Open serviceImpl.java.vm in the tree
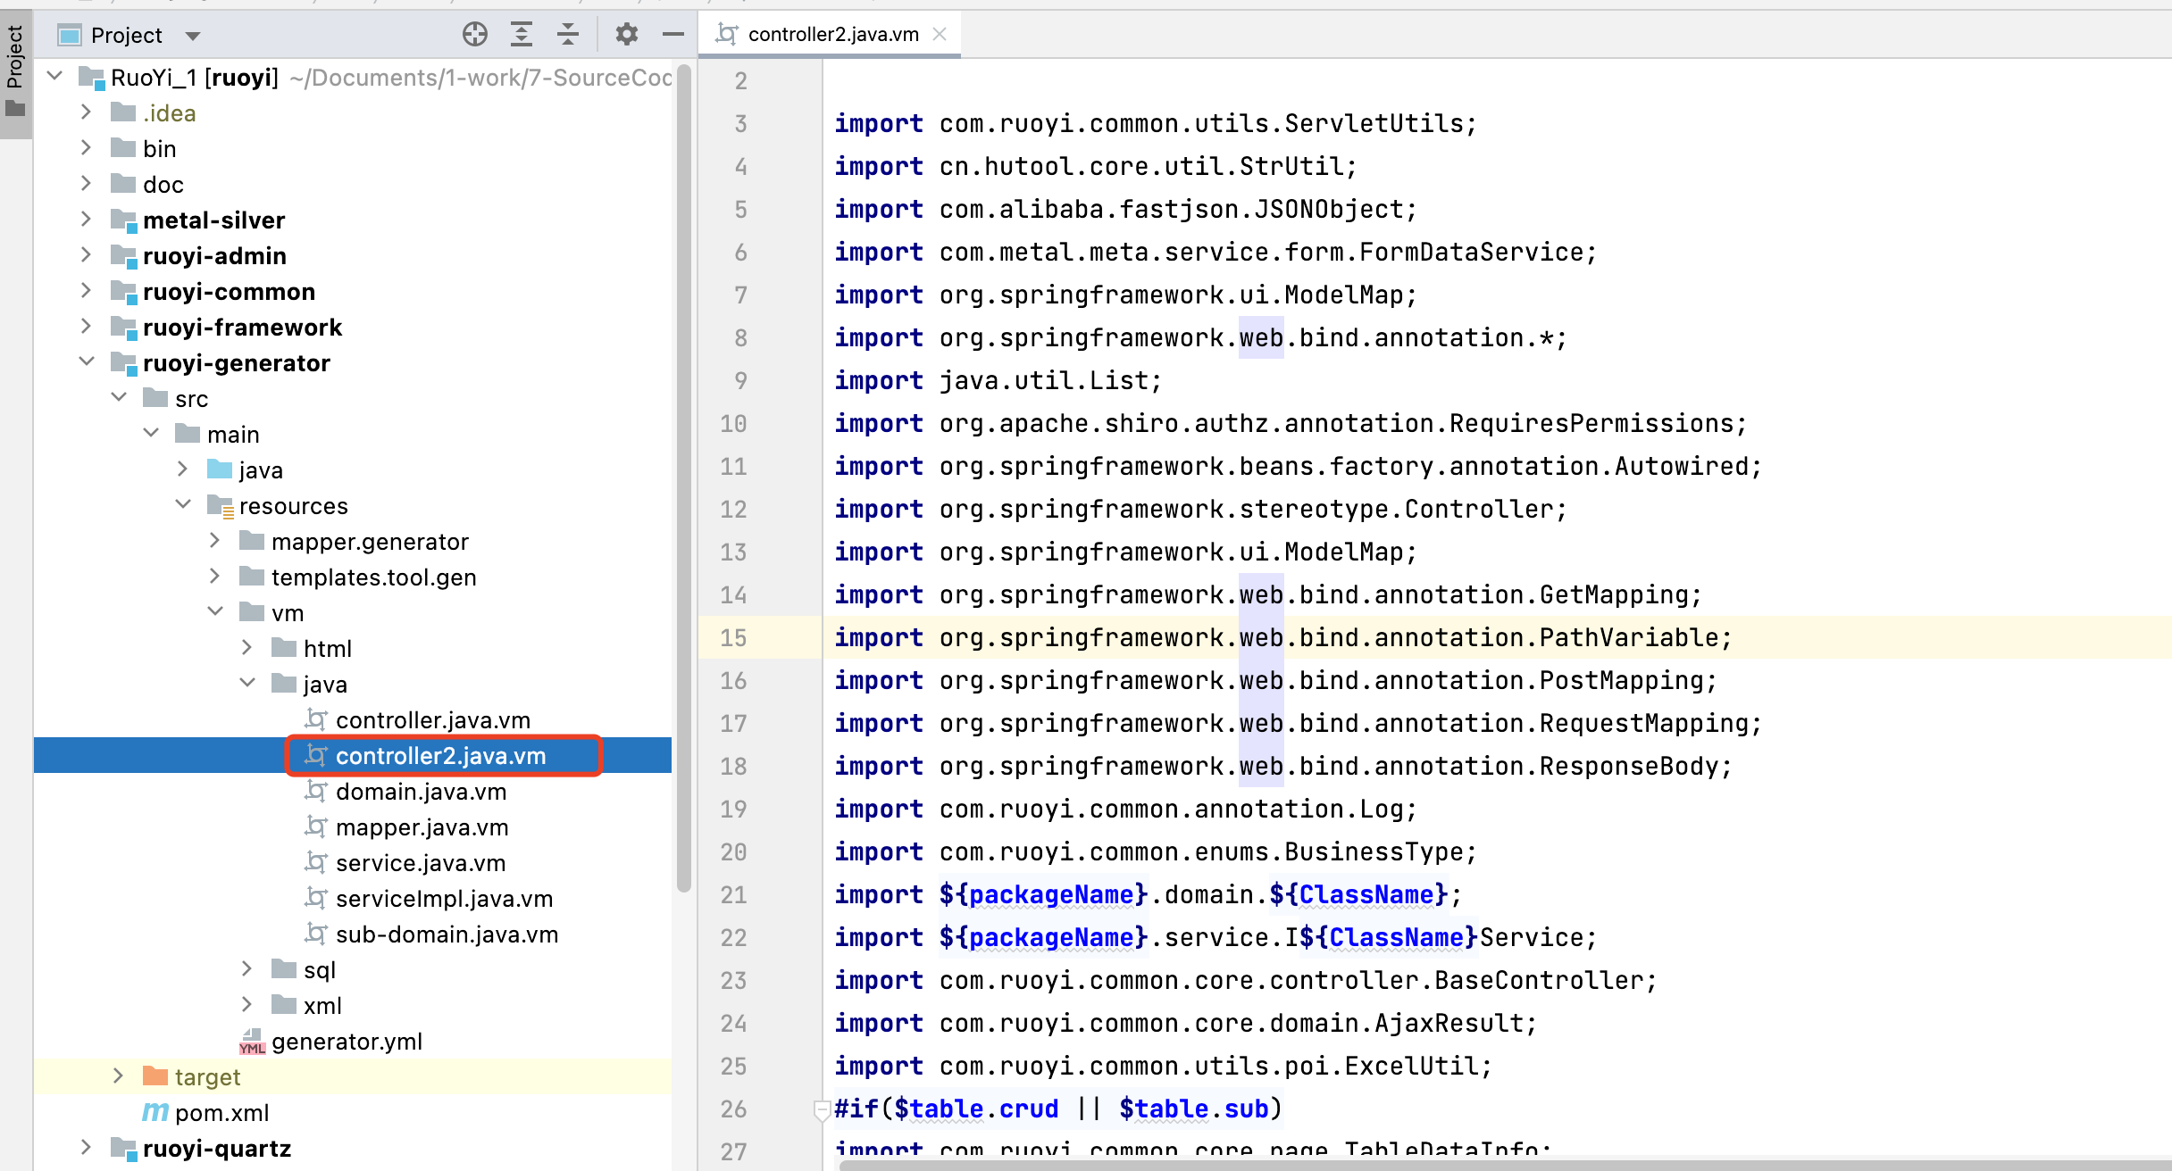This screenshot has height=1171, width=2172. (444, 899)
